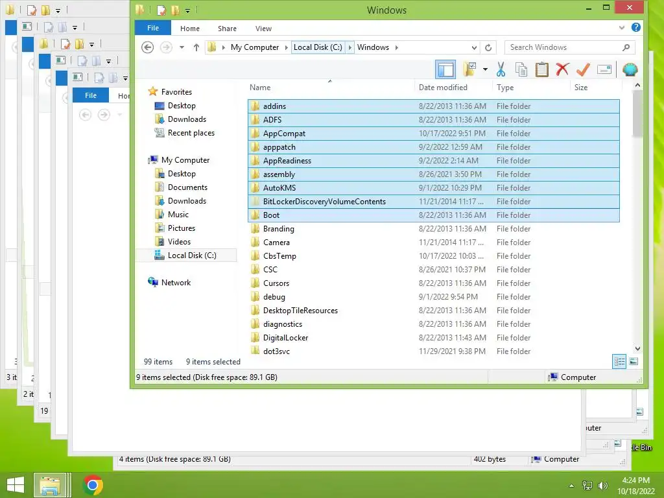The height and width of the screenshot is (498, 664).
Task: Select the DesktopTileResources folder
Action: coord(434,311)
